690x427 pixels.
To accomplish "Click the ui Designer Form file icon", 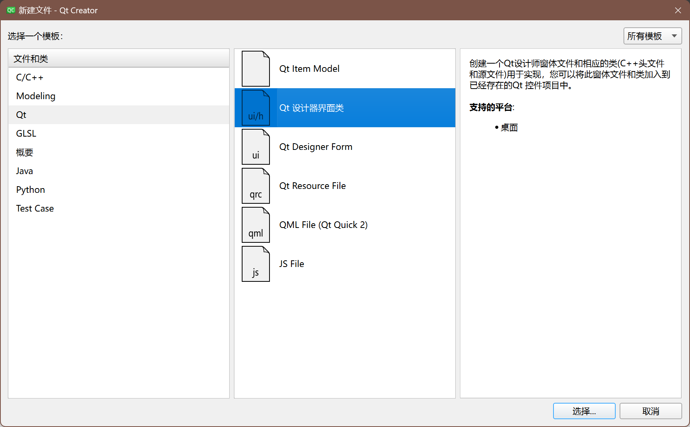I will pyautogui.click(x=256, y=147).
